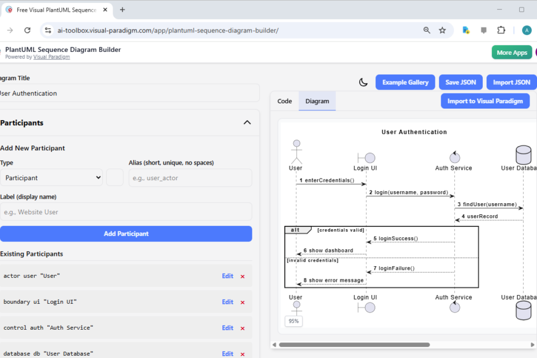This screenshot has height=358, width=537.
Task: Open a new browser tab
Action: click(122, 10)
